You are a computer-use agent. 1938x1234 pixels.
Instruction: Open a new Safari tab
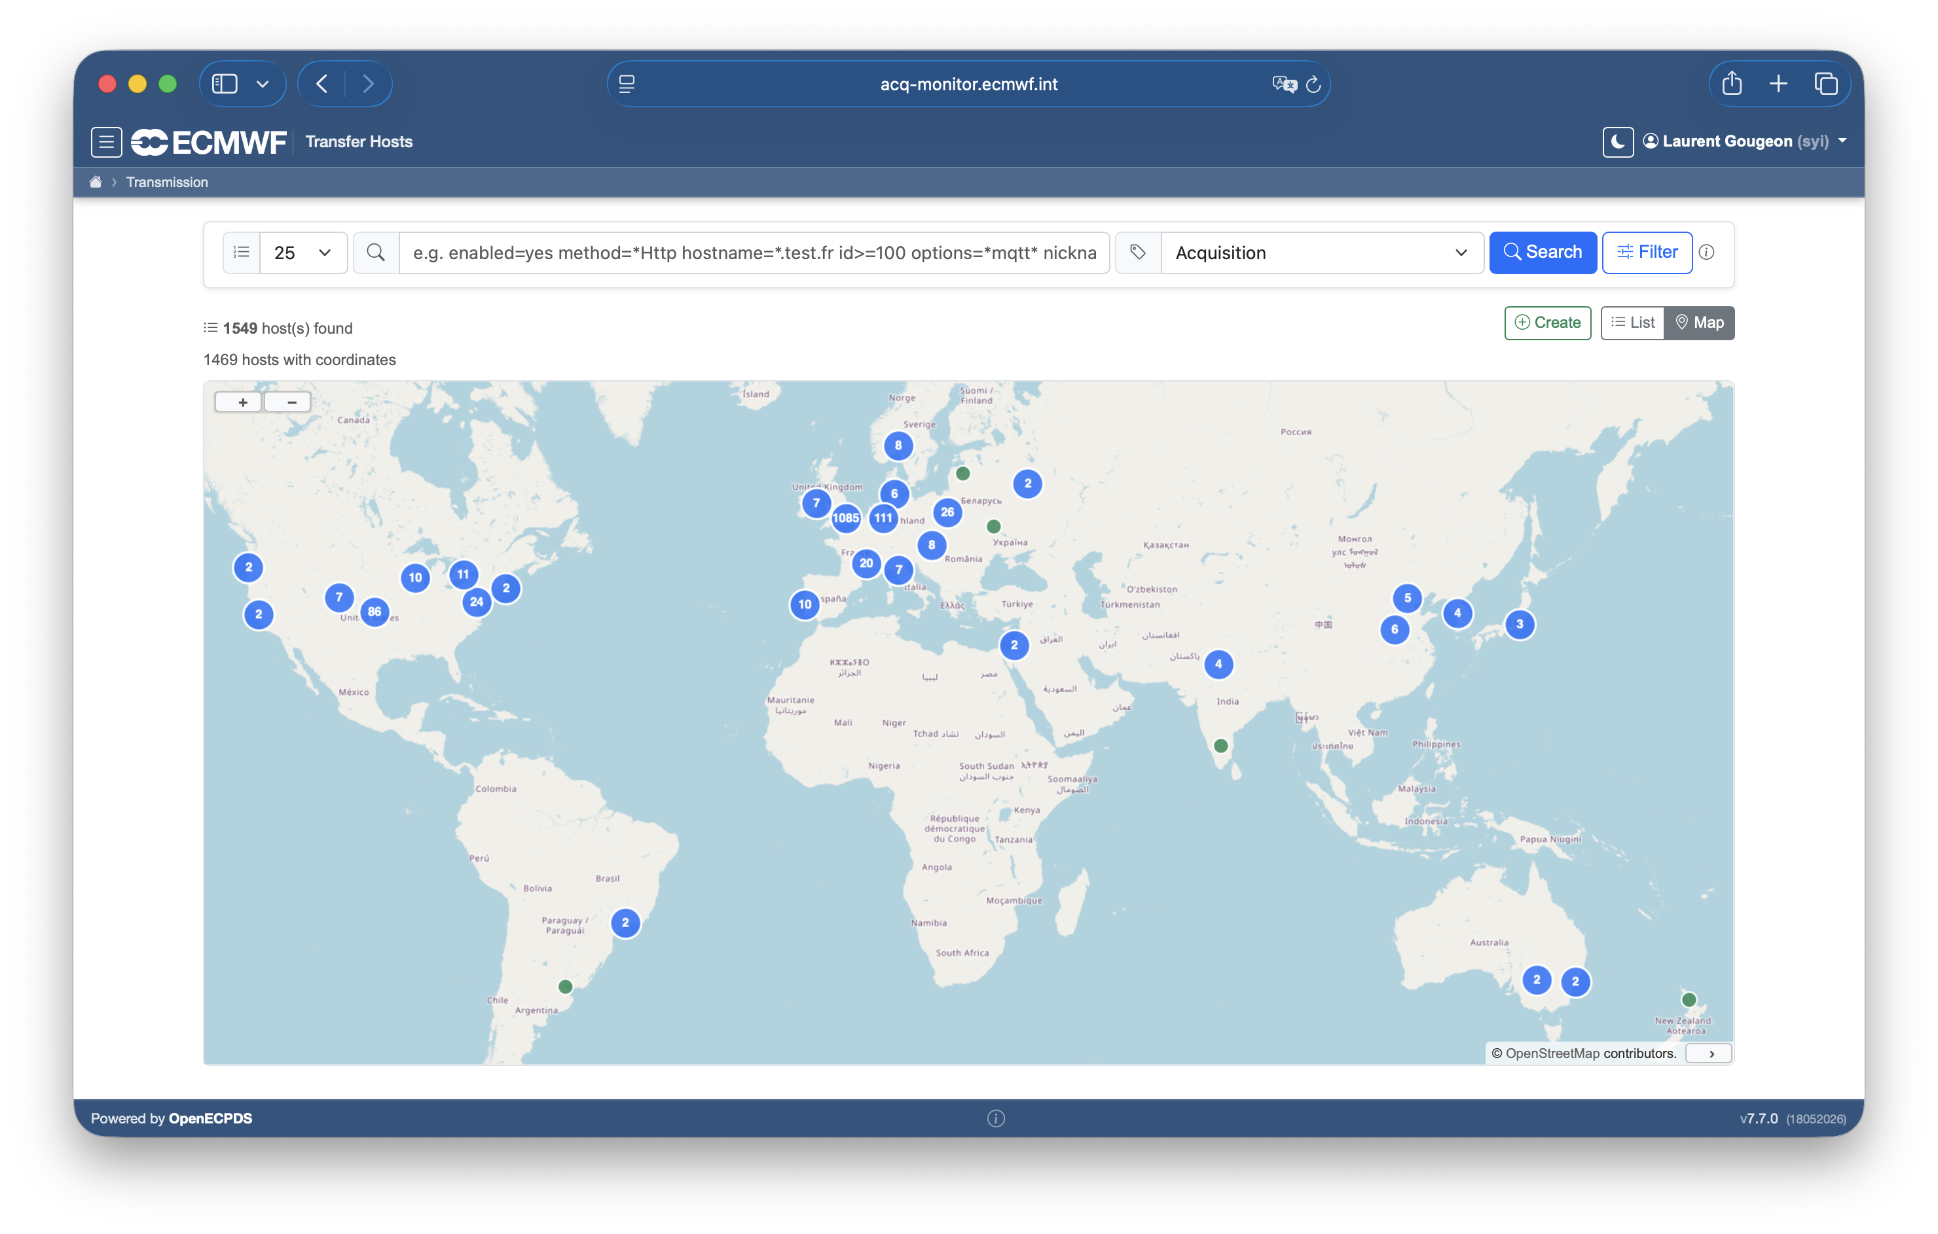click(1778, 84)
